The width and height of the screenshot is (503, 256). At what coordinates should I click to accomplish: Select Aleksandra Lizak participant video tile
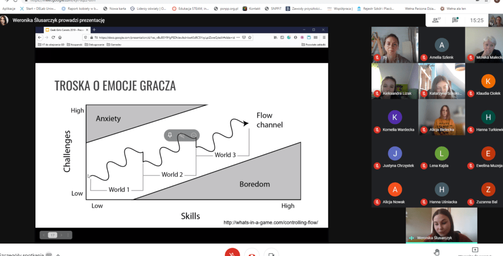(394, 81)
